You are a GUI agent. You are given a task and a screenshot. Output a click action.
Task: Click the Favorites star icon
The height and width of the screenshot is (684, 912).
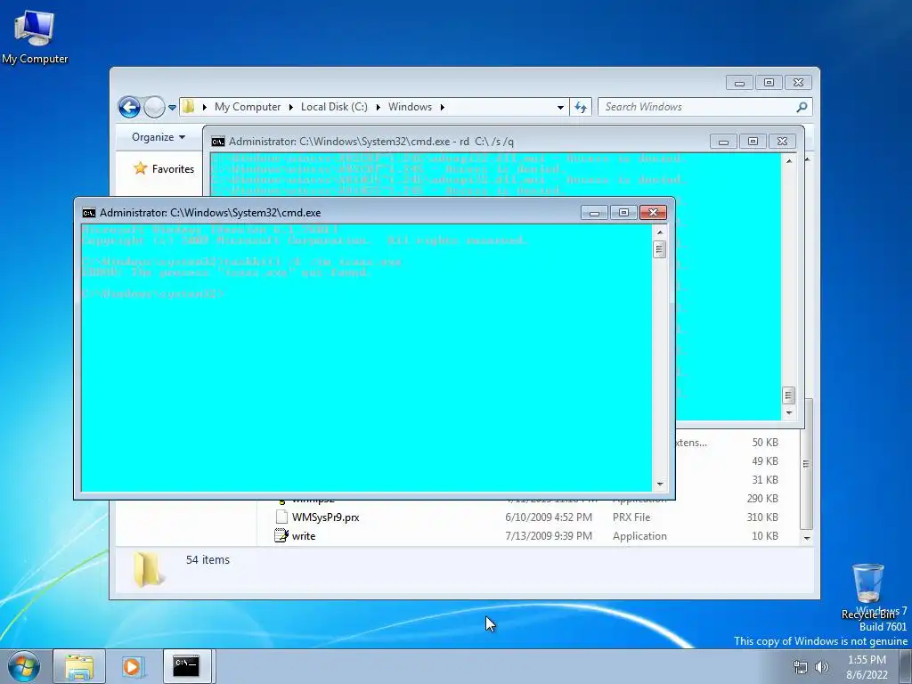[140, 168]
